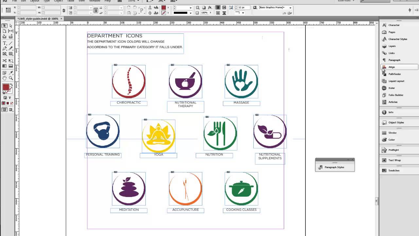Open the Essentials workspace dropdown
The width and height of the screenshot is (419, 236).
click(346, 1)
